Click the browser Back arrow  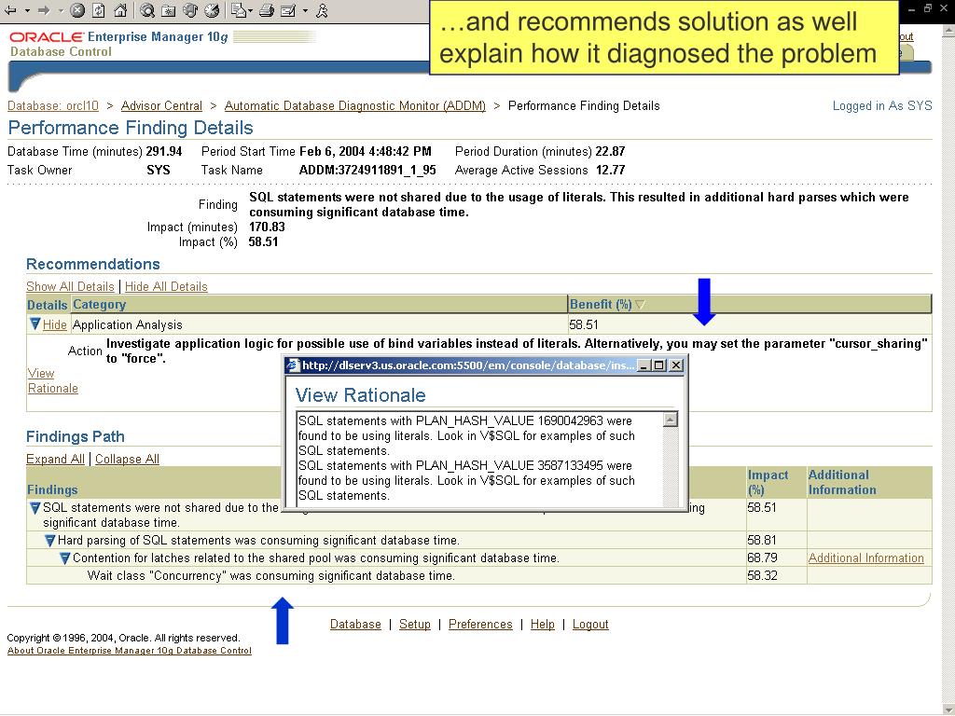click(10, 10)
